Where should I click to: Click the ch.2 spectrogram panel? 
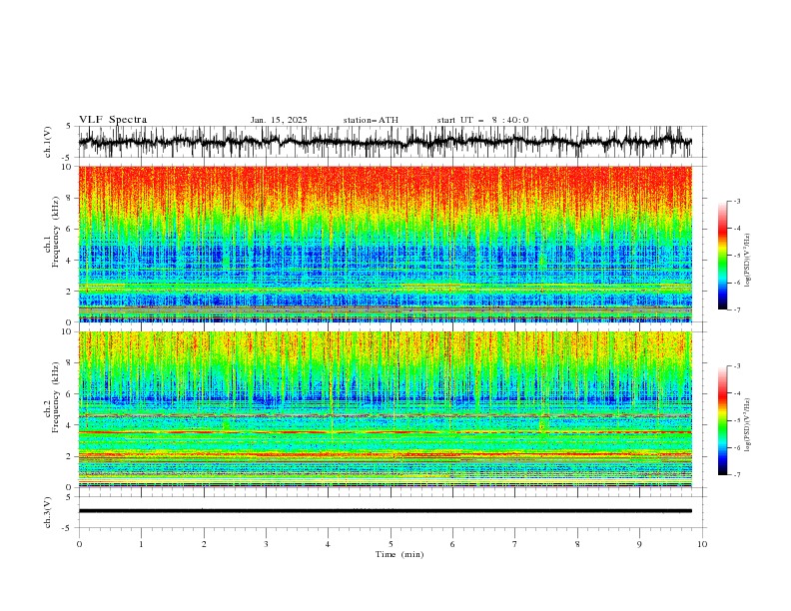[385, 409]
